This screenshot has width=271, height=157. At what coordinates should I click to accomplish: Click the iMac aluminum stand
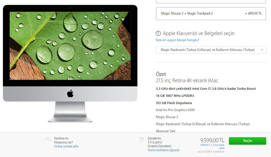click(70, 112)
